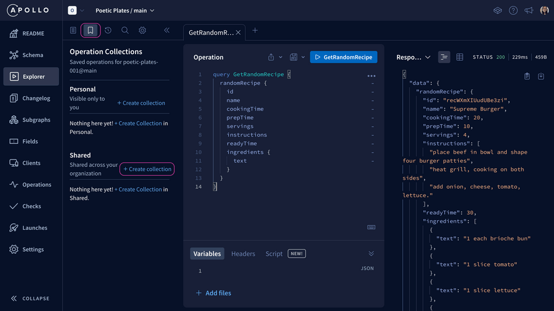The image size is (554, 311).
Task: Open the operation editor three-dots menu
Action: [x=371, y=76]
